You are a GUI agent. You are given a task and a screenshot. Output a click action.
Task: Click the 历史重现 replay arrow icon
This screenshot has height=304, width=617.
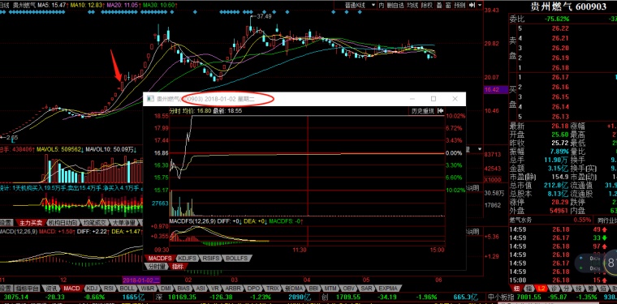pos(441,111)
